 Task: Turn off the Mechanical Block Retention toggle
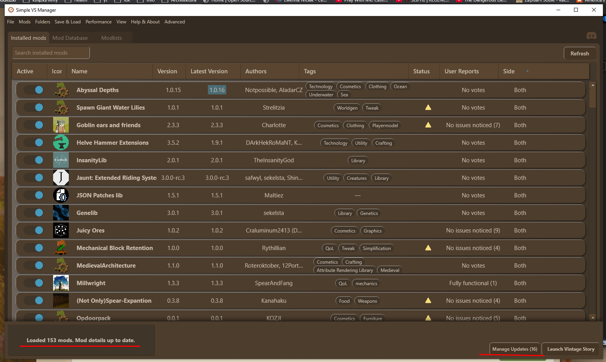[34, 248]
